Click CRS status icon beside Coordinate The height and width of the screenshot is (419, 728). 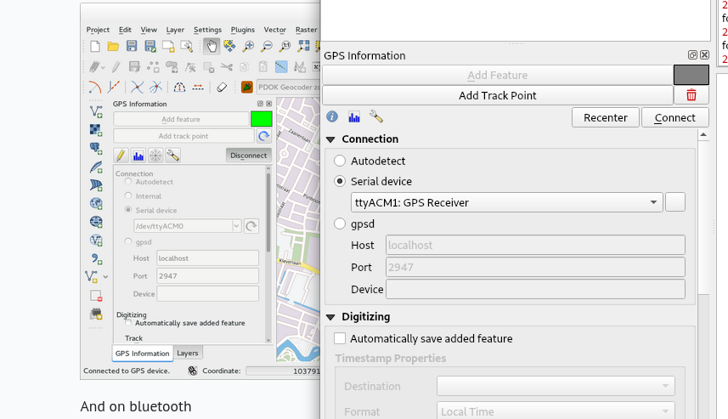192,371
